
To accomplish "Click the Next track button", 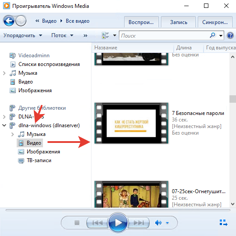I will (139, 222).
